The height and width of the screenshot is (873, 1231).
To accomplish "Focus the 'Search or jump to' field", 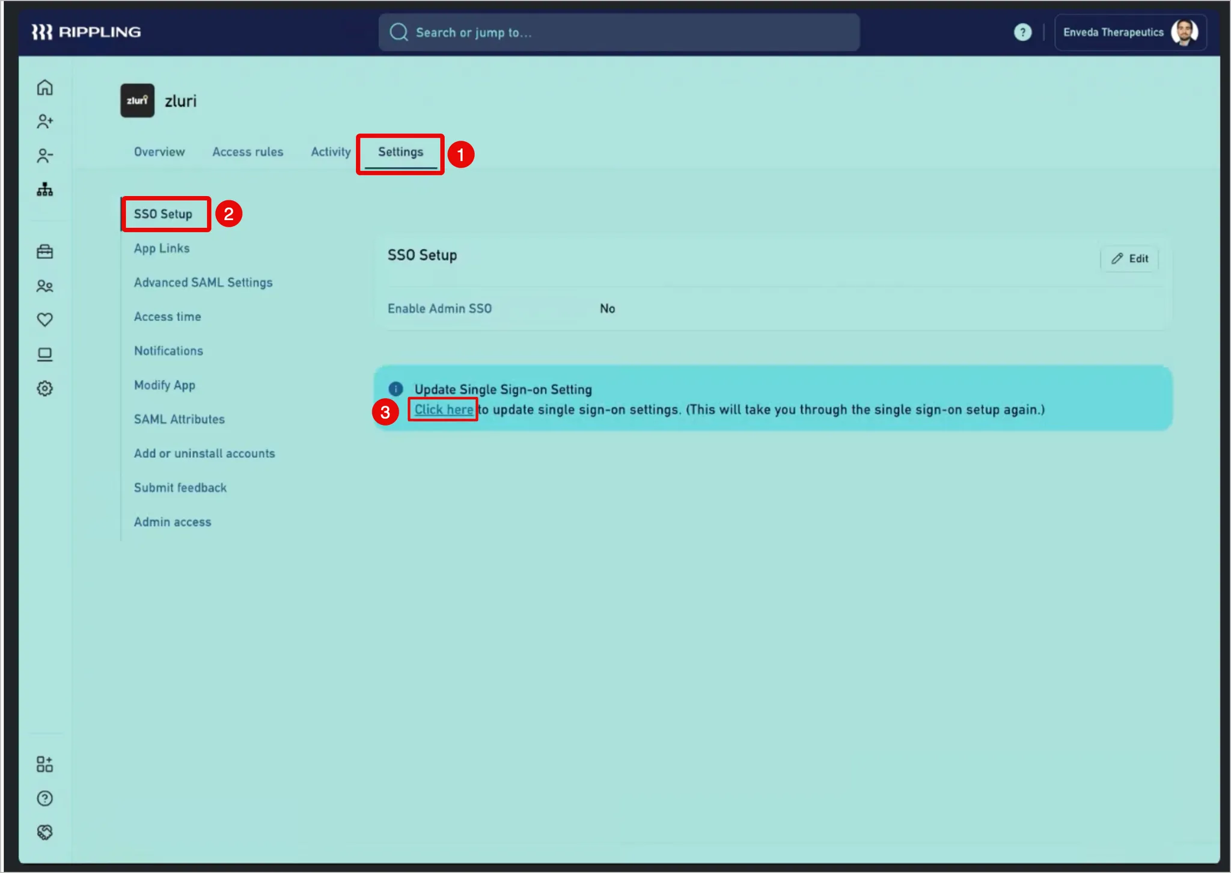I will pyautogui.click(x=619, y=32).
